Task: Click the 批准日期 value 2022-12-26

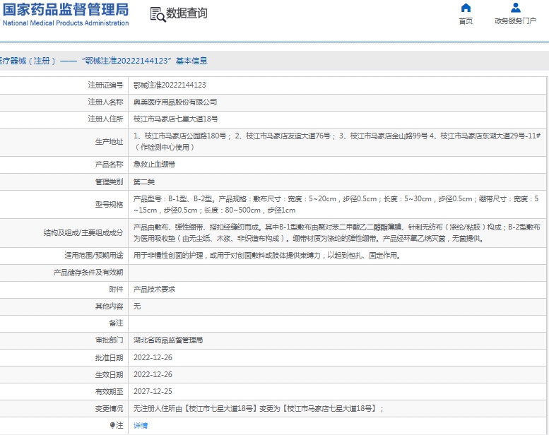Action: (153, 357)
